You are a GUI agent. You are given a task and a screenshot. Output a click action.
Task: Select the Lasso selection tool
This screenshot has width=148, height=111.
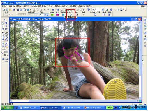3,23
